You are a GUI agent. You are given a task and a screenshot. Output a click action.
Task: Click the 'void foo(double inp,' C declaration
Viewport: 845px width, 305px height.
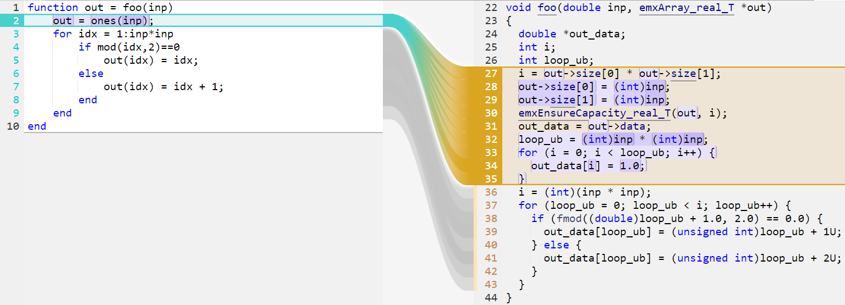click(x=569, y=8)
